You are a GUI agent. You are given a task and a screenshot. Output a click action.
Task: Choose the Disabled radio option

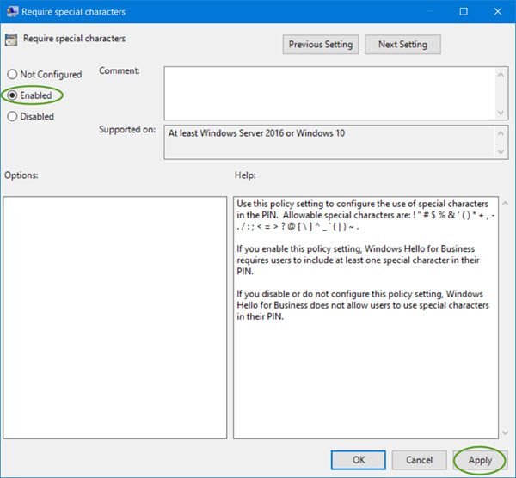click(x=12, y=116)
